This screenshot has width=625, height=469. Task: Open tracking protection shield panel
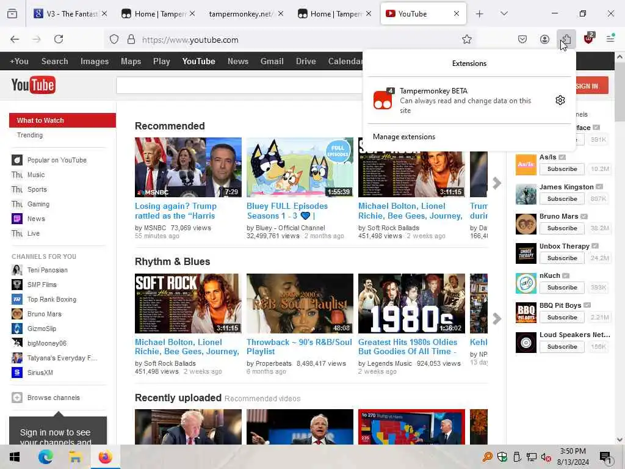coord(114,39)
